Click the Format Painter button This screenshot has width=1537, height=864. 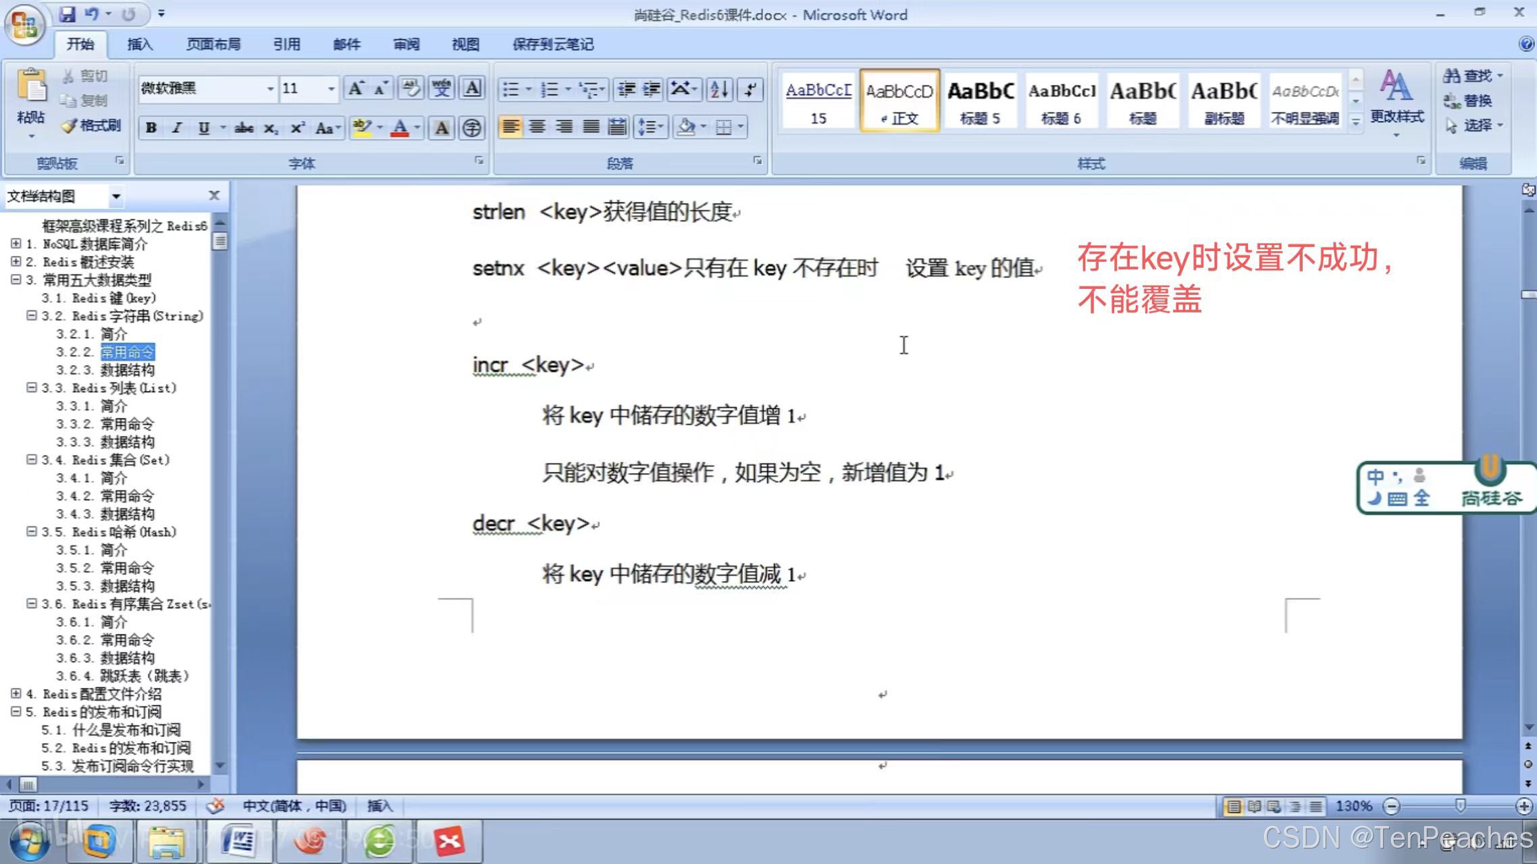[91, 126]
